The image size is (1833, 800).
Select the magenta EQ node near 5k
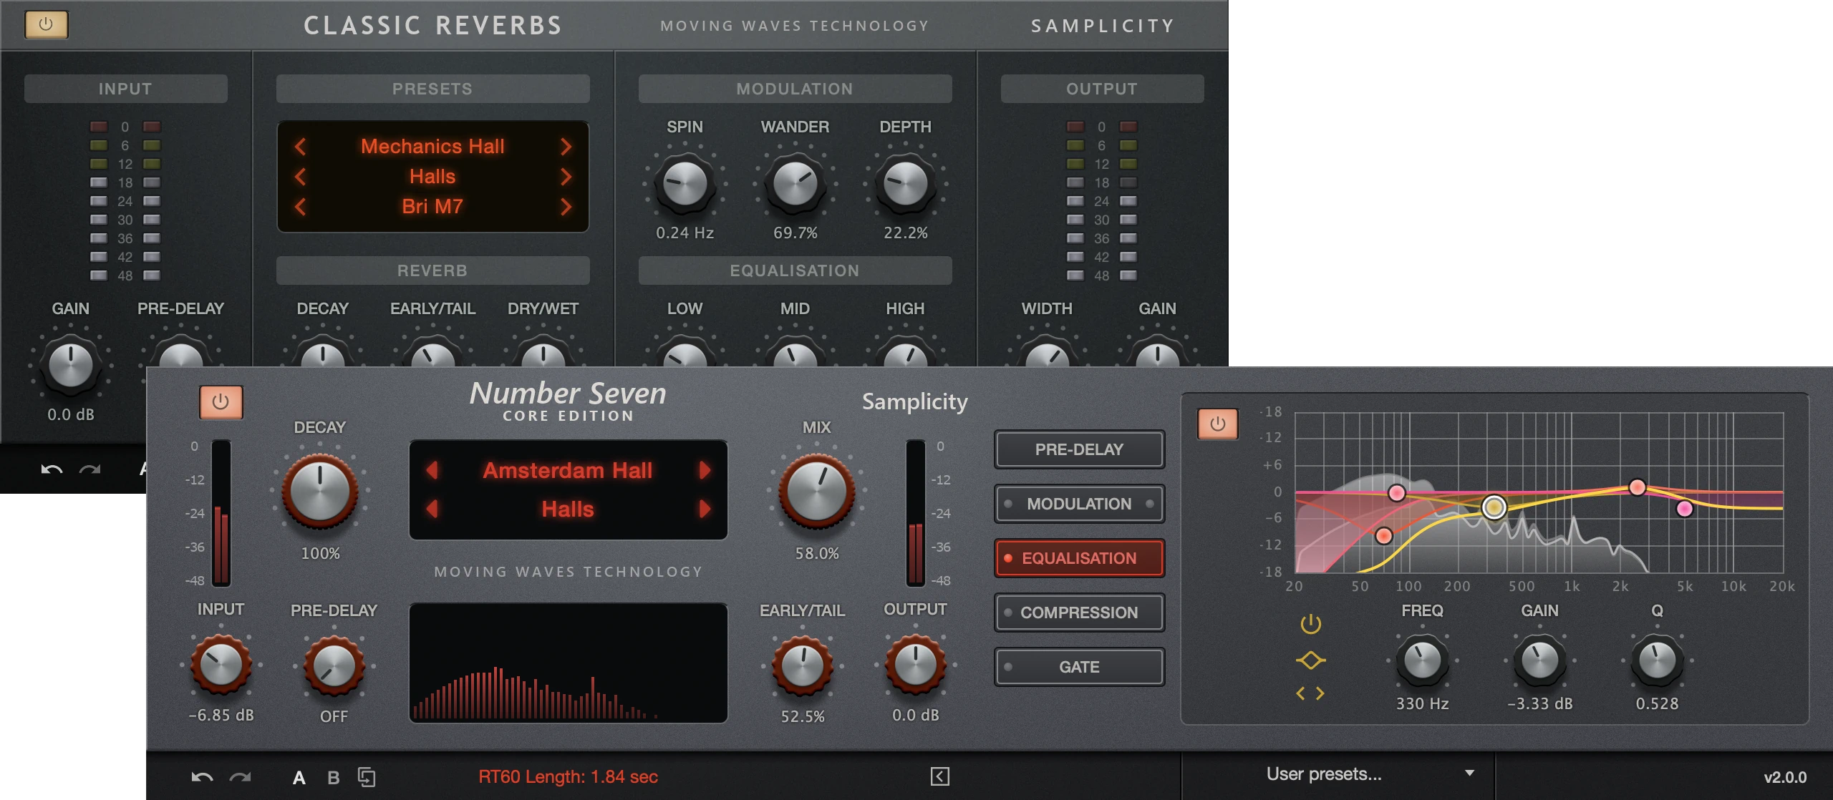pos(1685,509)
